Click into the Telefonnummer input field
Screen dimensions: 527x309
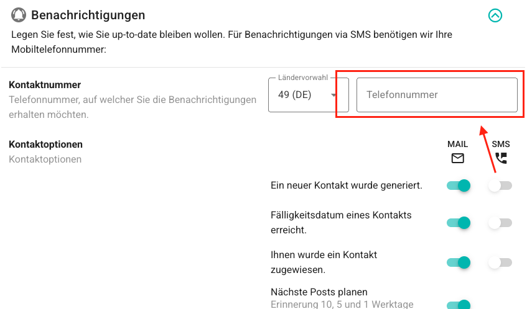coord(437,95)
